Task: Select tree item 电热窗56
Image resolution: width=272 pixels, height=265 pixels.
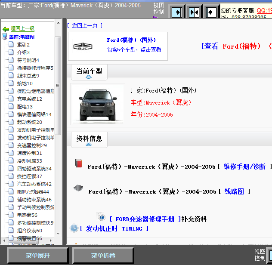Action: (x=27, y=215)
